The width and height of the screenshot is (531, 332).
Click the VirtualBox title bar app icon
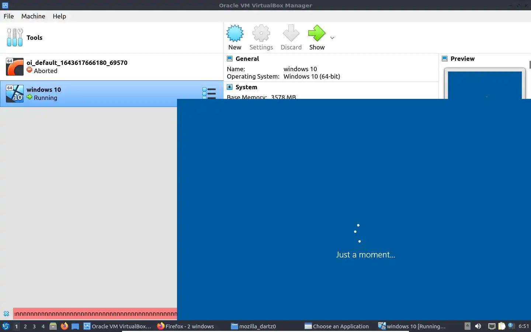click(5, 5)
